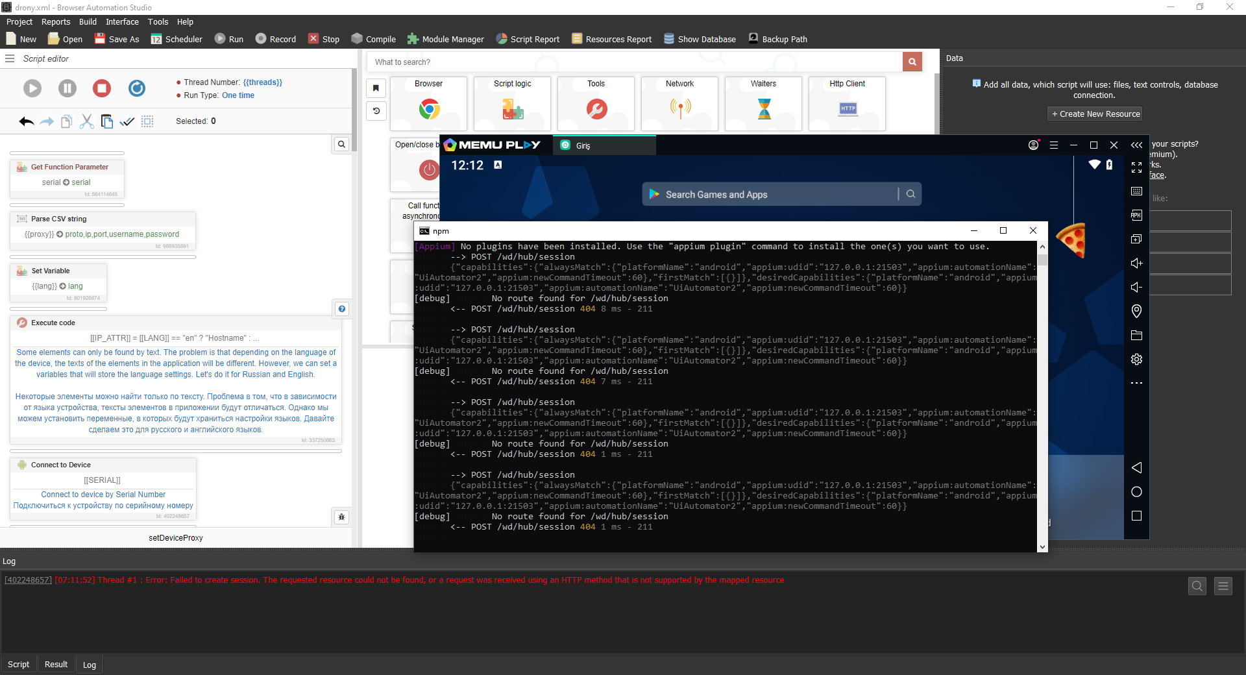Open the Waiters hourglass module
This screenshot has width=1246, height=675.
click(764, 103)
